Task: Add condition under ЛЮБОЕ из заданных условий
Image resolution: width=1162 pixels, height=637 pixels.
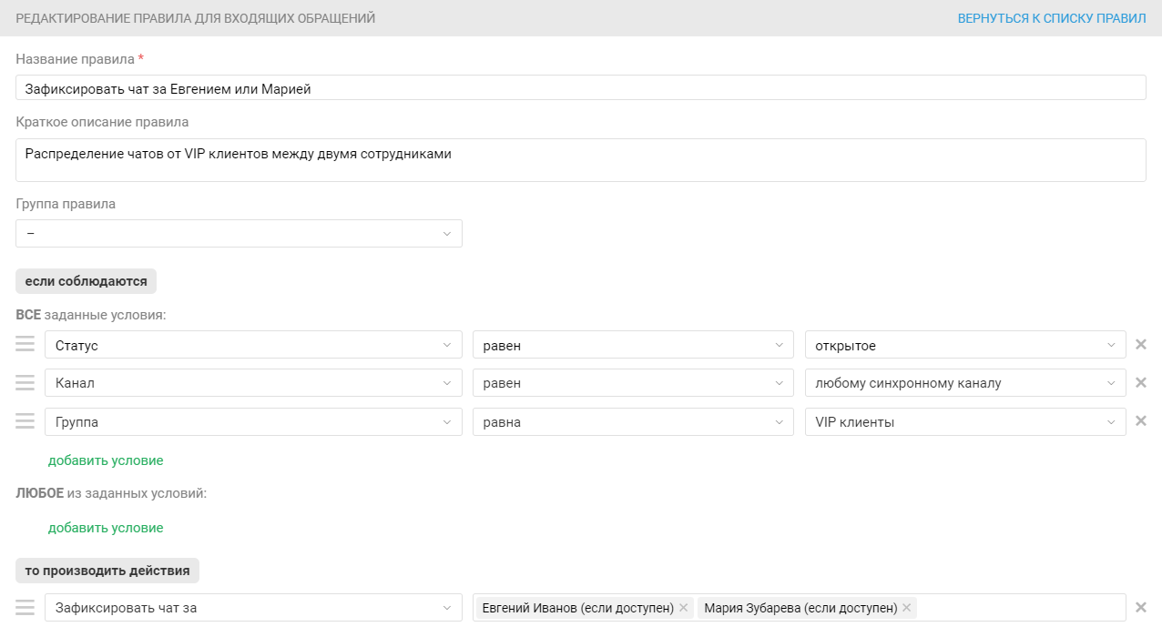Action: 106,528
